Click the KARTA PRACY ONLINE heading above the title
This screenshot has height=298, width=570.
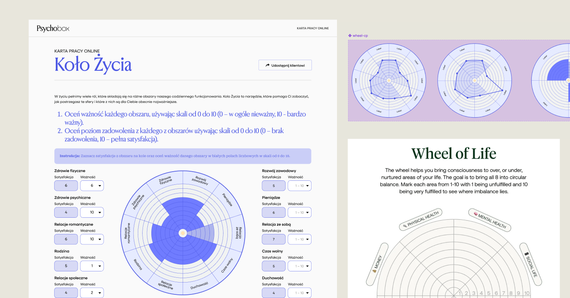[77, 51]
